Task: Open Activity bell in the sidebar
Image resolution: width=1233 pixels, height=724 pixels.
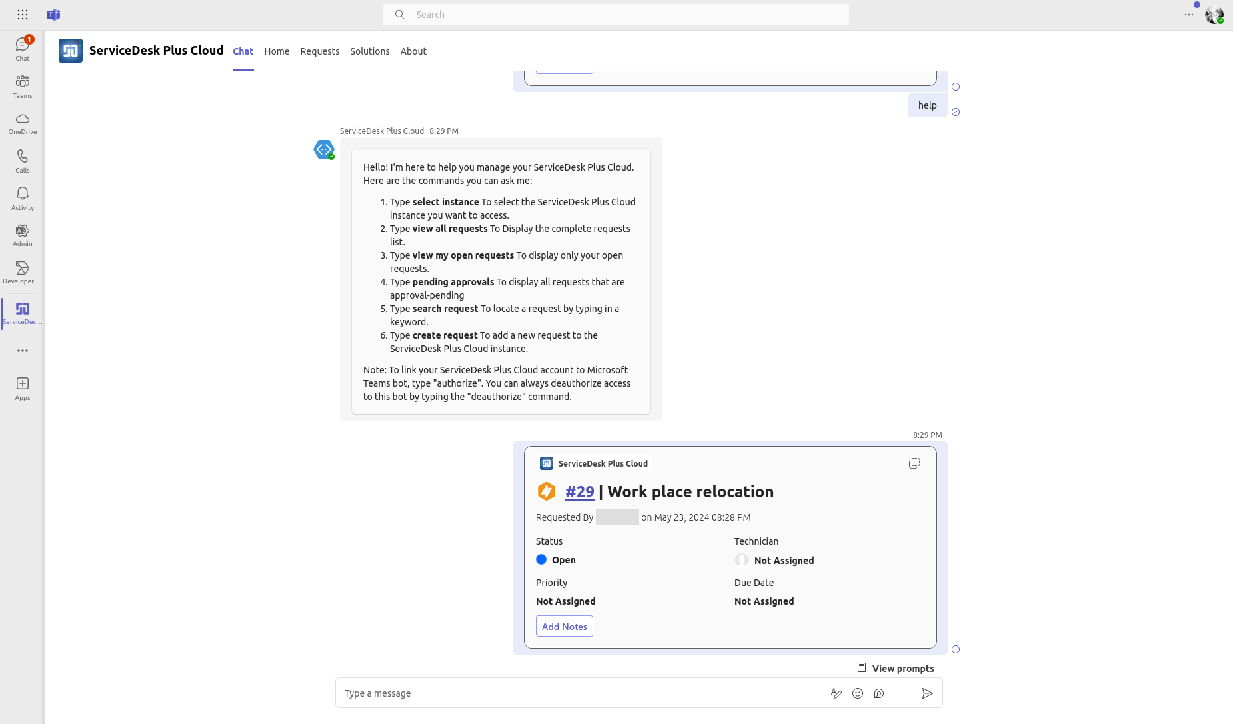Action: point(23,198)
